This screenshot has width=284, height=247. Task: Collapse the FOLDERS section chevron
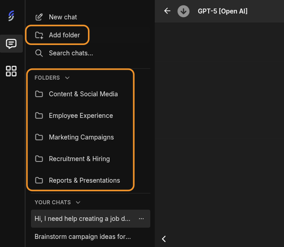(x=67, y=78)
